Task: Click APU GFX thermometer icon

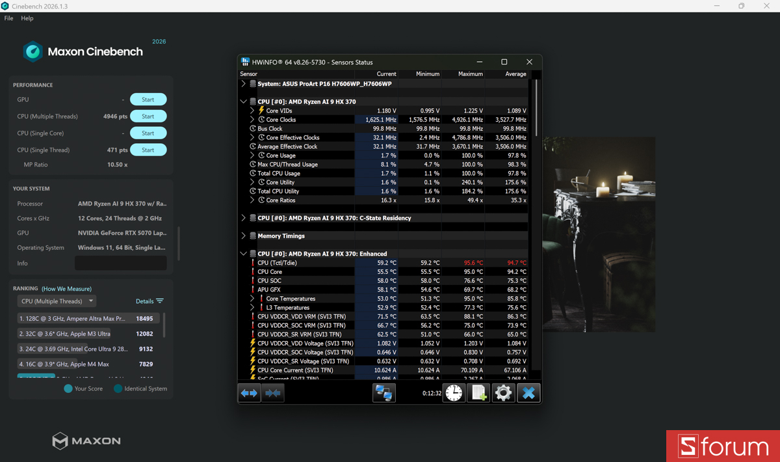Action: 253,290
